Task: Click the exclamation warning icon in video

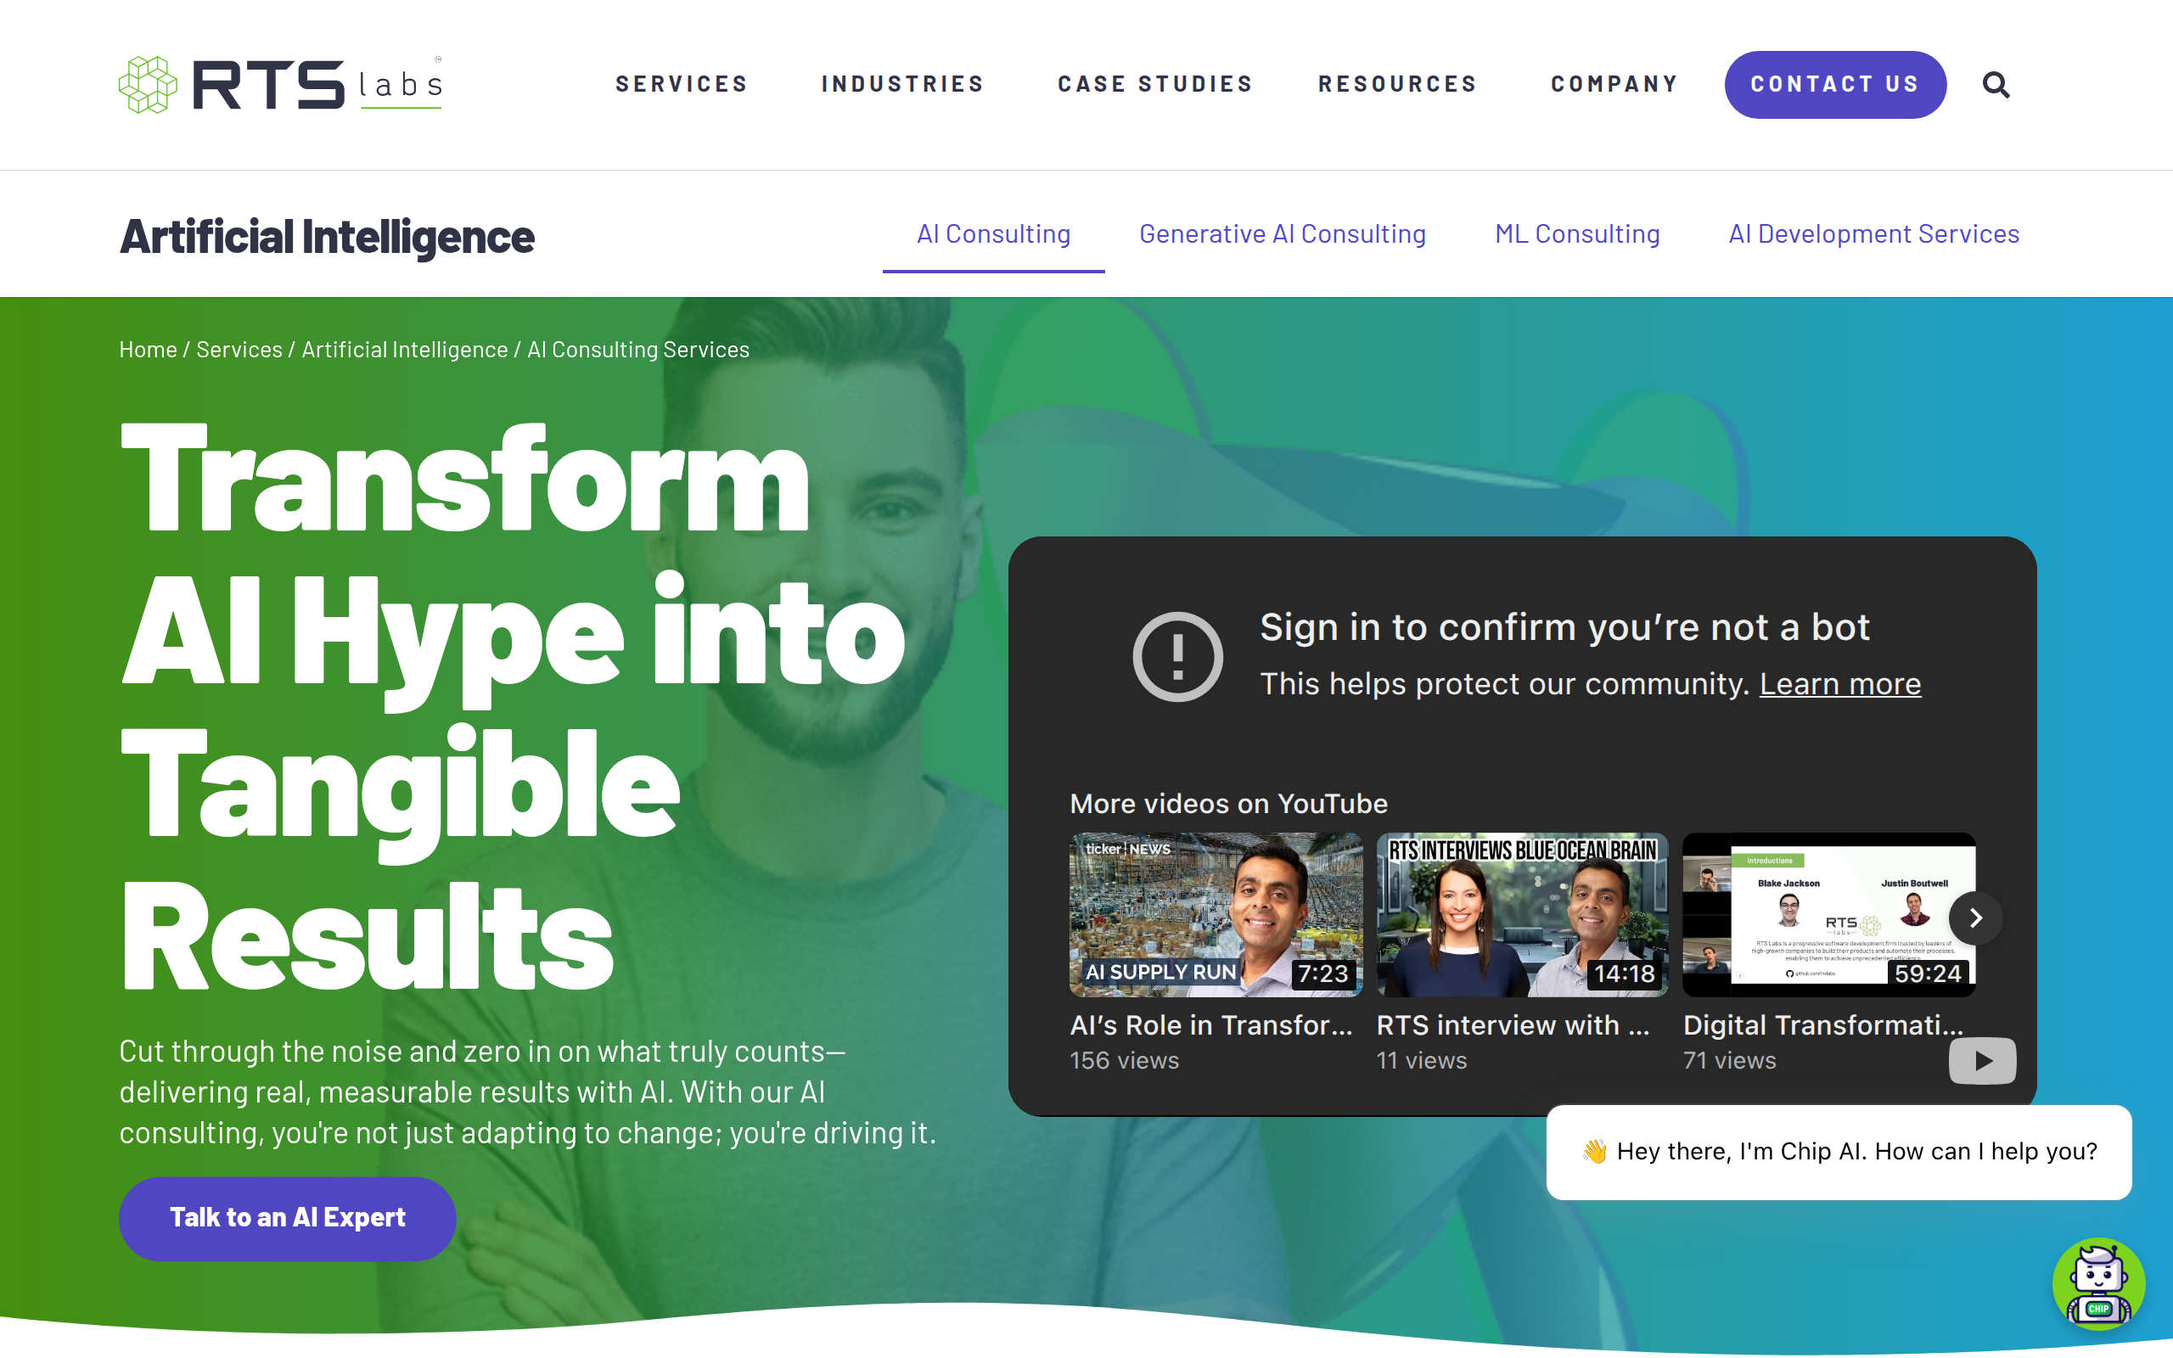Action: tap(1177, 657)
